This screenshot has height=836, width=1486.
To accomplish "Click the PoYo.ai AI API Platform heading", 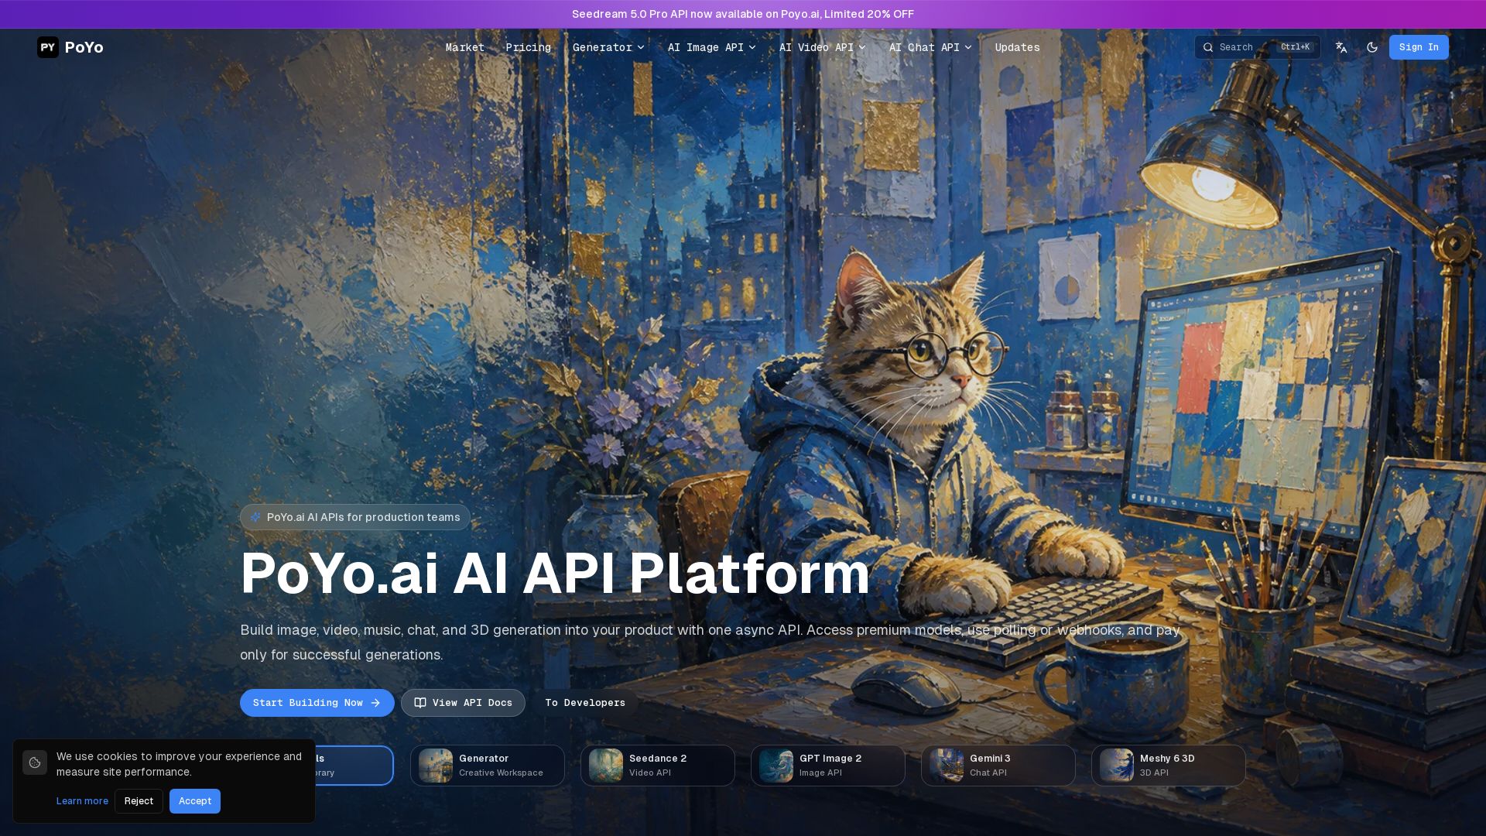I will point(555,574).
